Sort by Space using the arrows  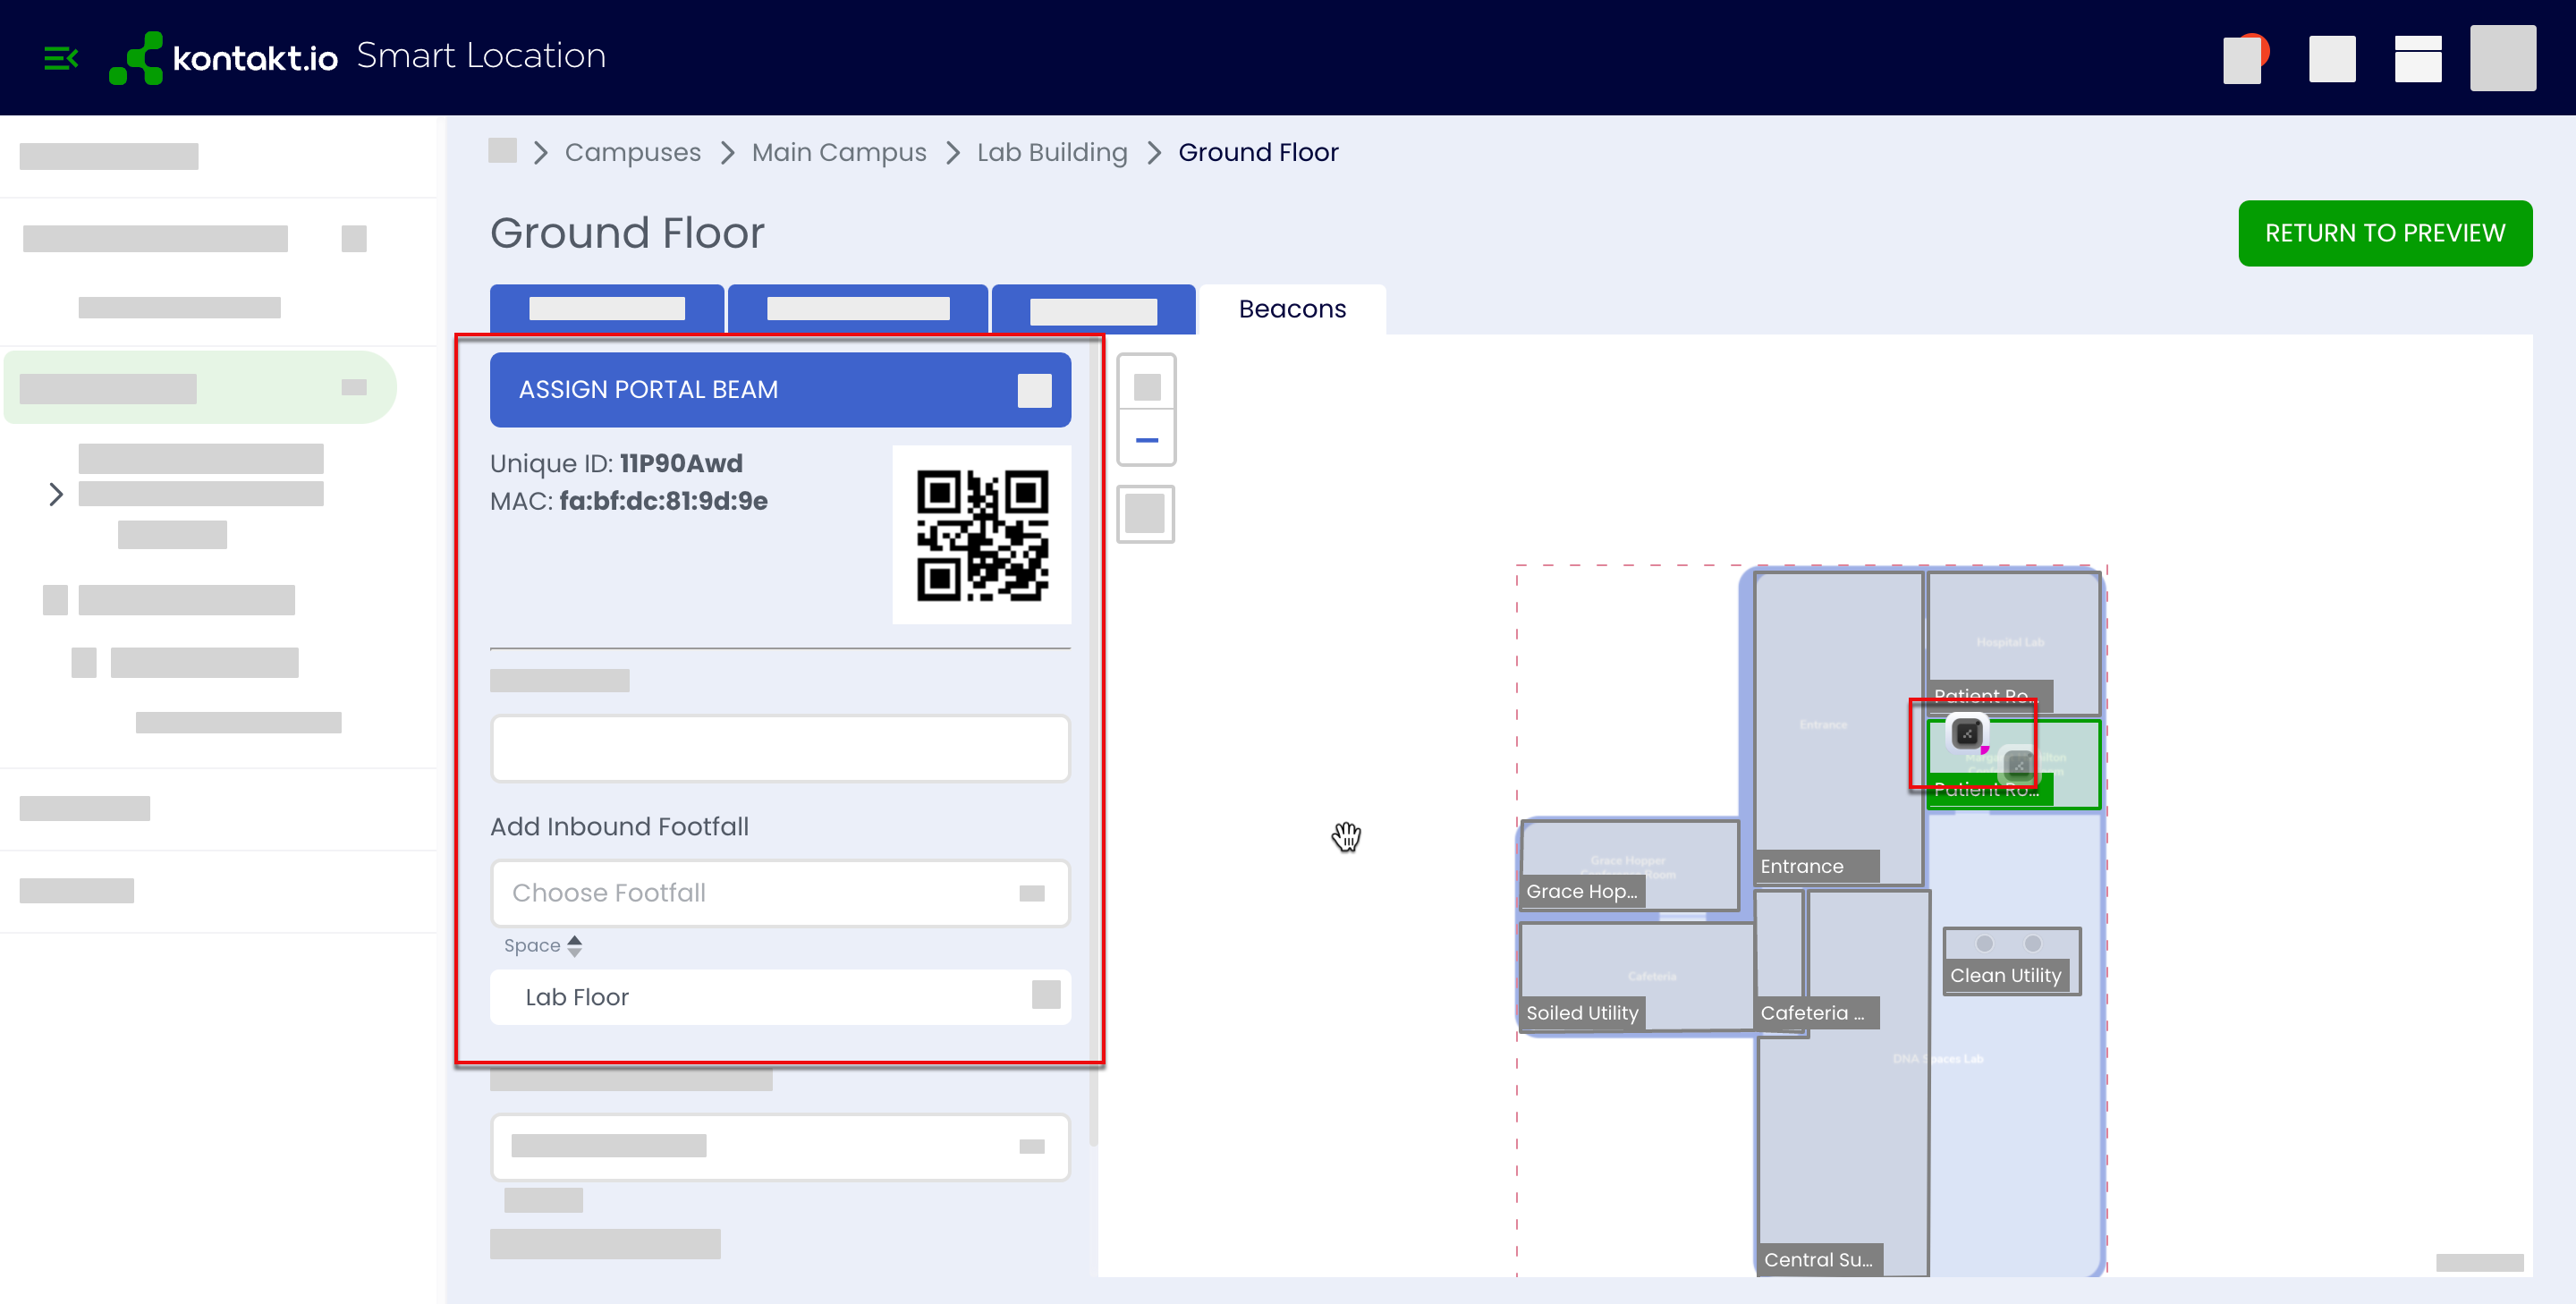574,946
